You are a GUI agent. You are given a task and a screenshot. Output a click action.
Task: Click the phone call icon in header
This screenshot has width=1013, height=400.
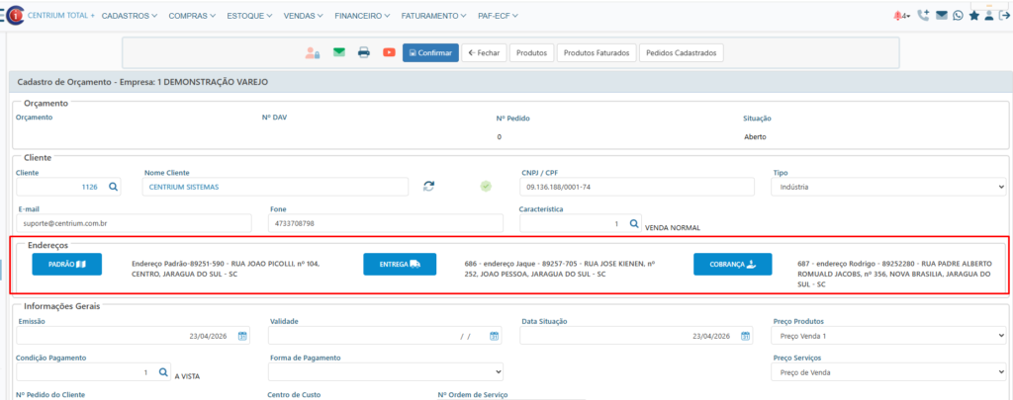point(923,16)
